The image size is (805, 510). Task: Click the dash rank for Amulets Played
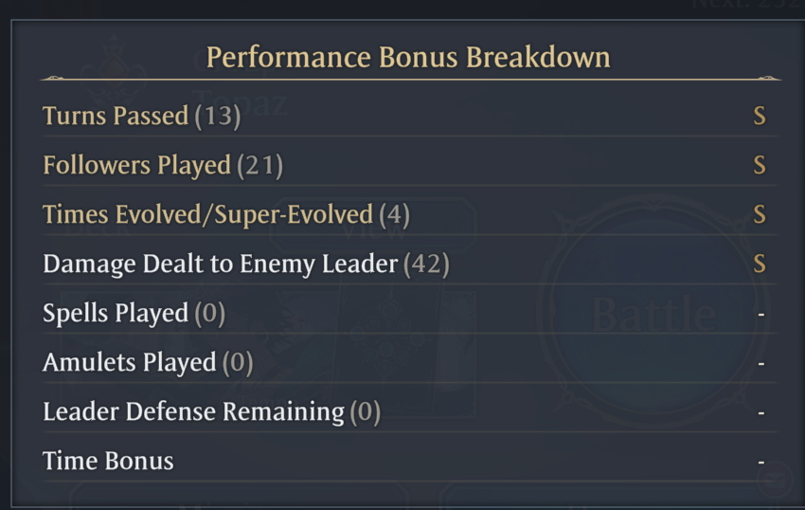pos(760,363)
